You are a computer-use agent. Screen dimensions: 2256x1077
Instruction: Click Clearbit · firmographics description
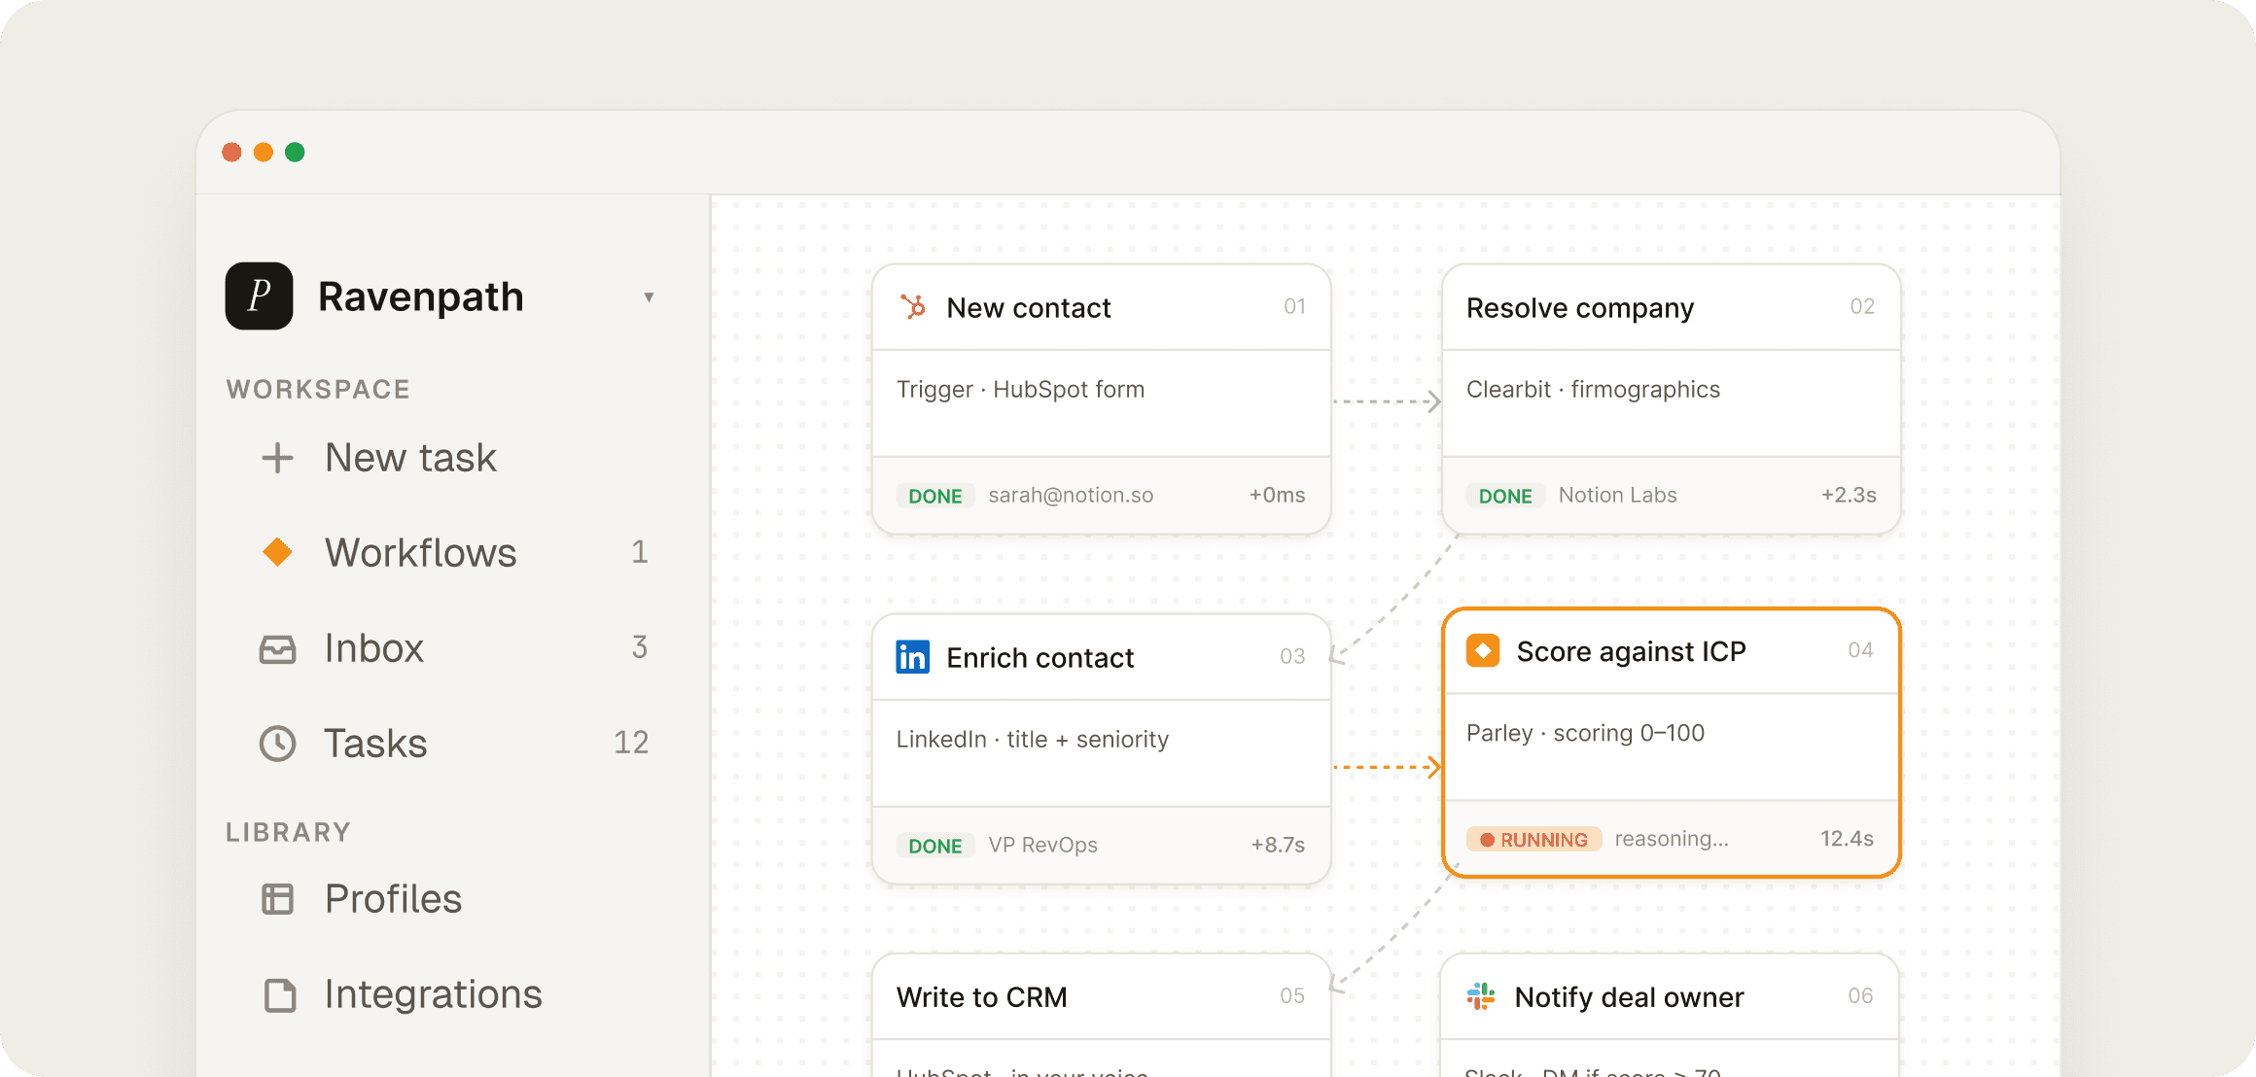click(1593, 390)
